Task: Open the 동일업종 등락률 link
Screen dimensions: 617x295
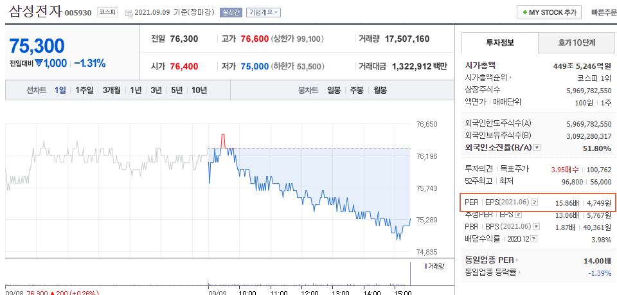Action: (x=490, y=273)
